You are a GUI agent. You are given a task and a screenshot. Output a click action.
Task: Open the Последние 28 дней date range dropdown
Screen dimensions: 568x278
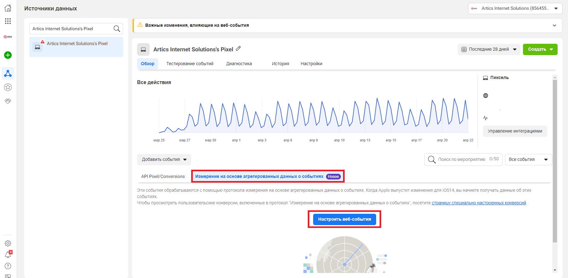click(489, 49)
